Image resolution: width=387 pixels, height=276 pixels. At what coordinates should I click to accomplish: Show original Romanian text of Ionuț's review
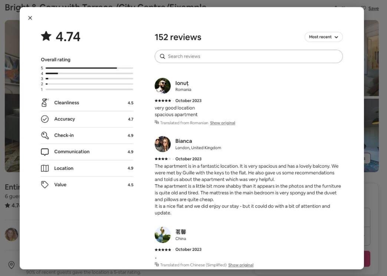222,123
